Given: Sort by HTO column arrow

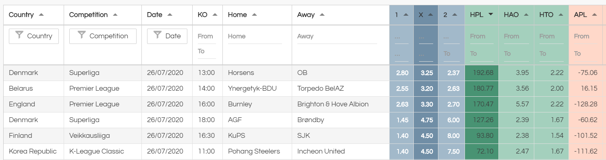Looking at the screenshot, I should pyautogui.click(x=560, y=15).
